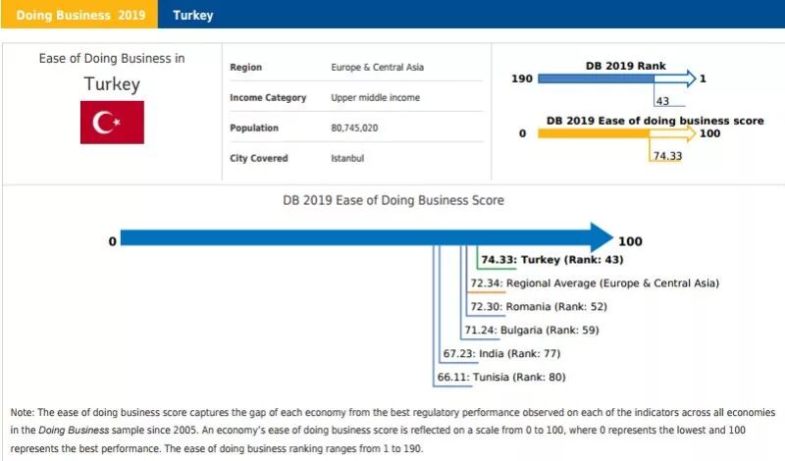Viewport: 785px width, 461px height.
Task: Click the Tunisia (Rank: 80) entry
Action: click(x=501, y=377)
